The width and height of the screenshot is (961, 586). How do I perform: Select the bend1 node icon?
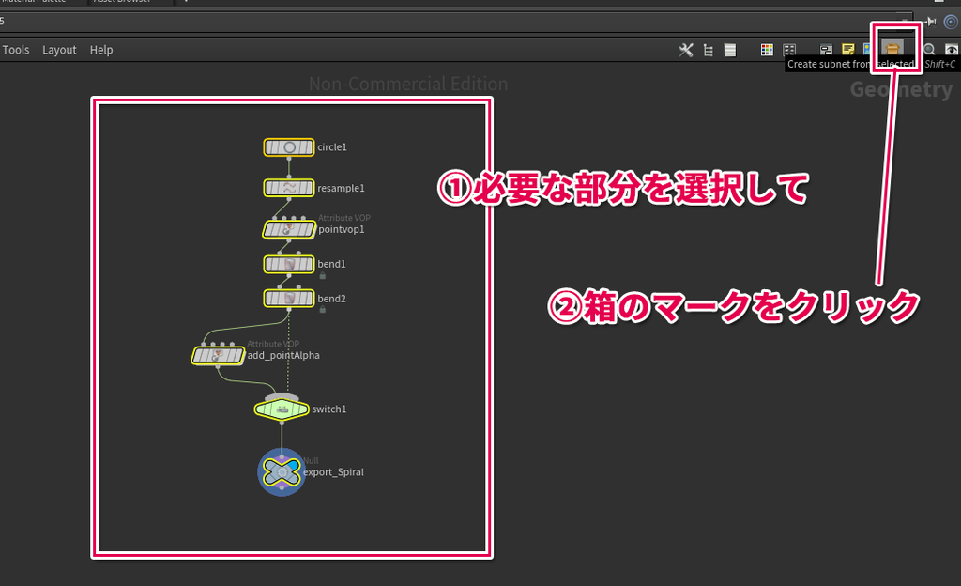[x=289, y=264]
